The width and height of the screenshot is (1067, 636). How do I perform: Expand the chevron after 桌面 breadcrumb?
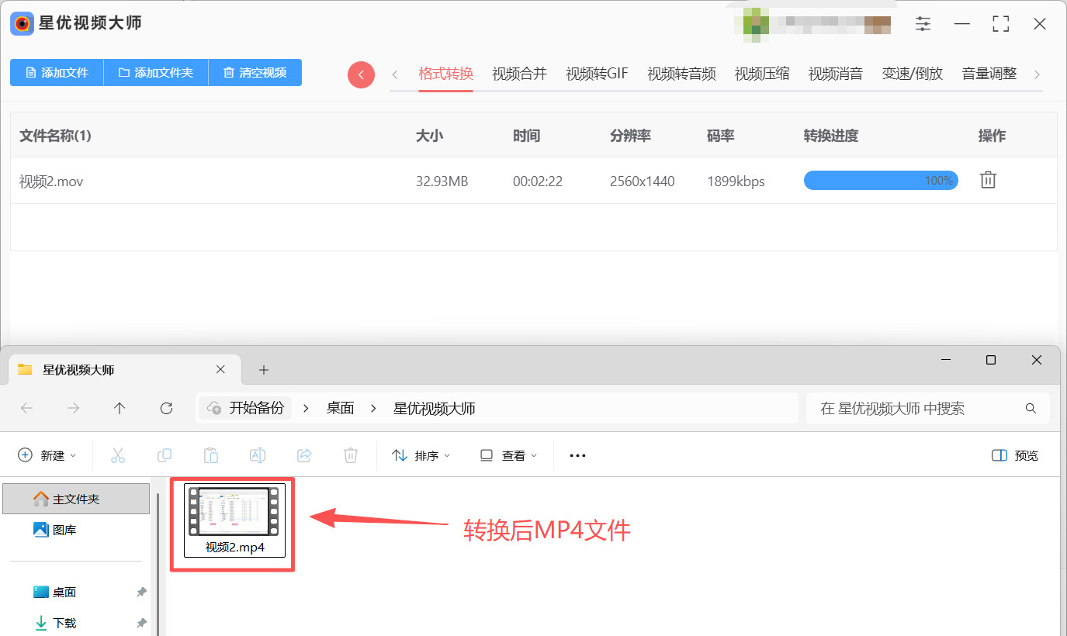tap(373, 408)
